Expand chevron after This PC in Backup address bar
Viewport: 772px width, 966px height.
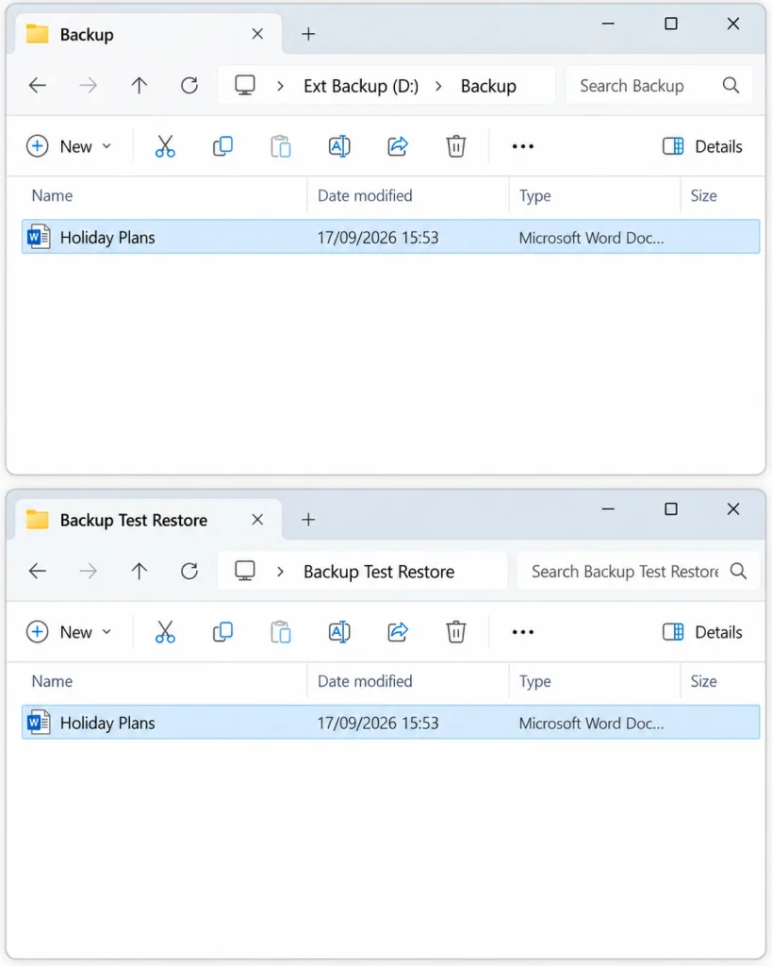pyautogui.click(x=280, y=86)
